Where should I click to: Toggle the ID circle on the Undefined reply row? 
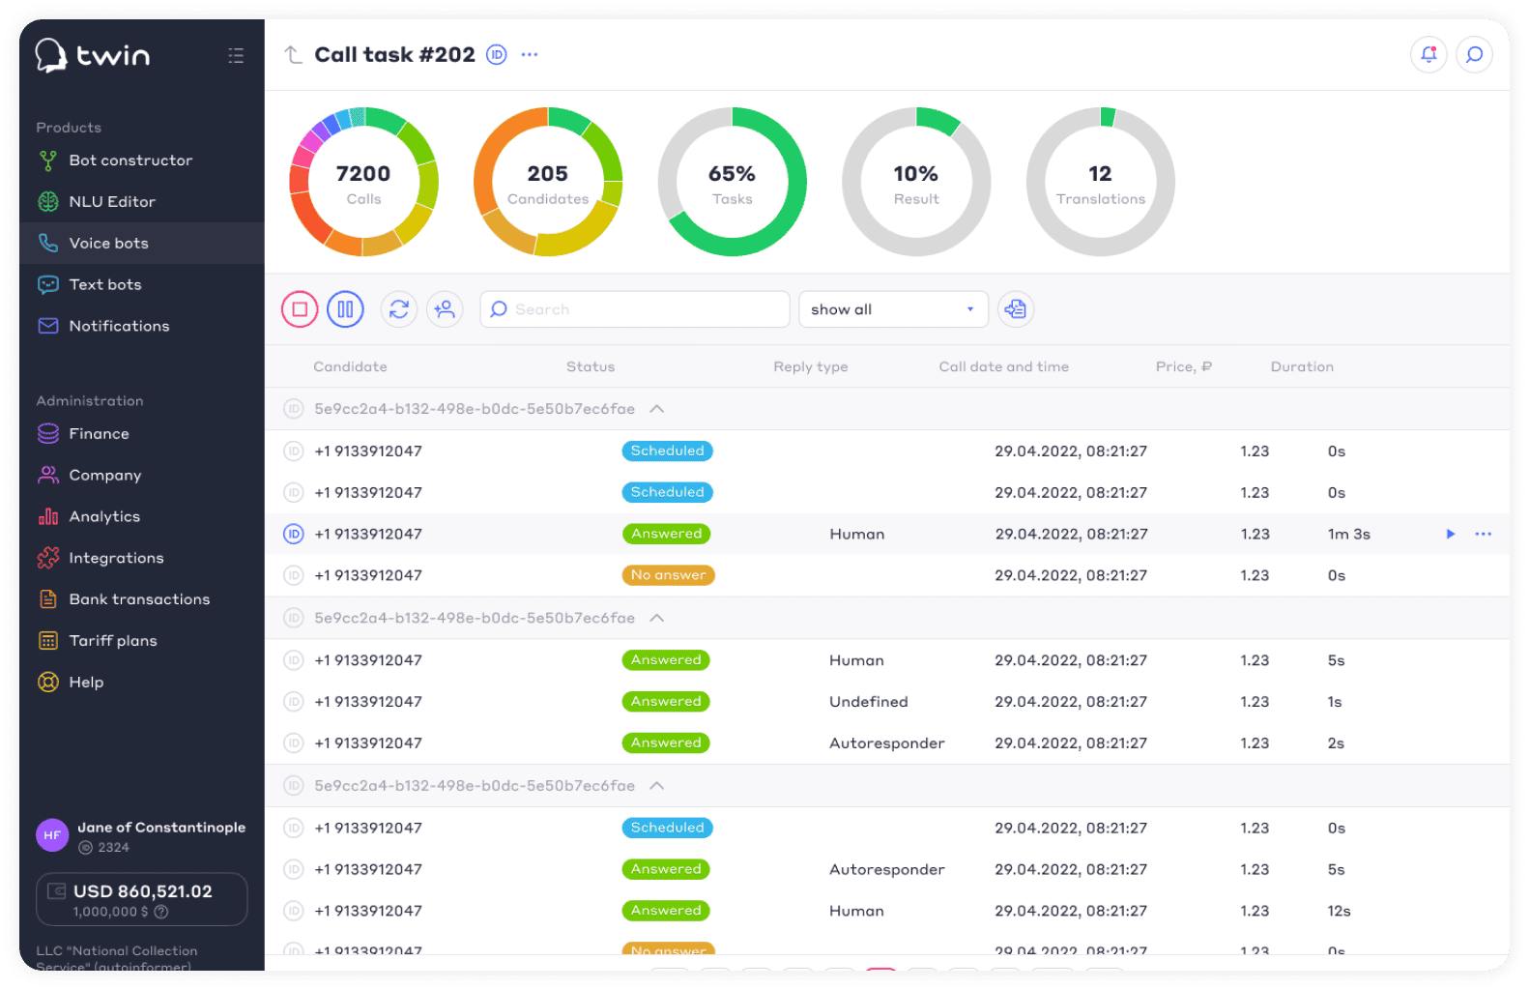[x=294, y=702]
